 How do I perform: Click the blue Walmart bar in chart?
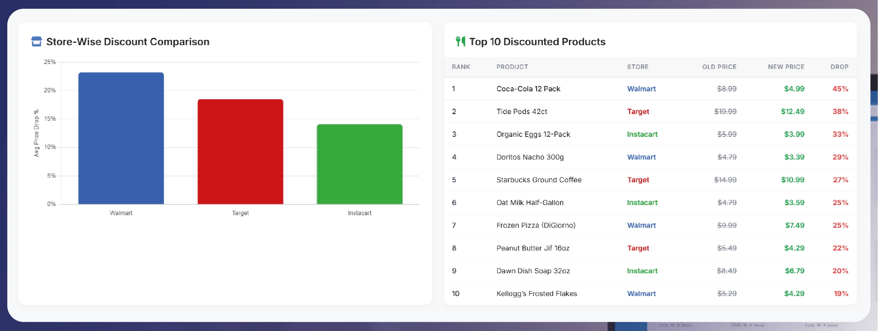point(121,138)
